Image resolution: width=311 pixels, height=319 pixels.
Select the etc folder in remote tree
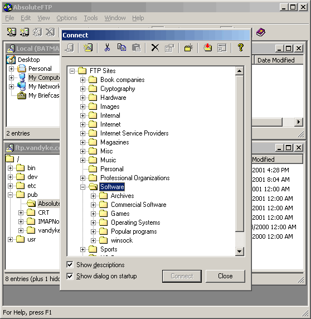32,186
